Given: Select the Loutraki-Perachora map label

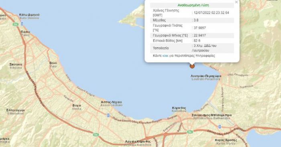Looking at the screenshot, I should pos(206,77).
